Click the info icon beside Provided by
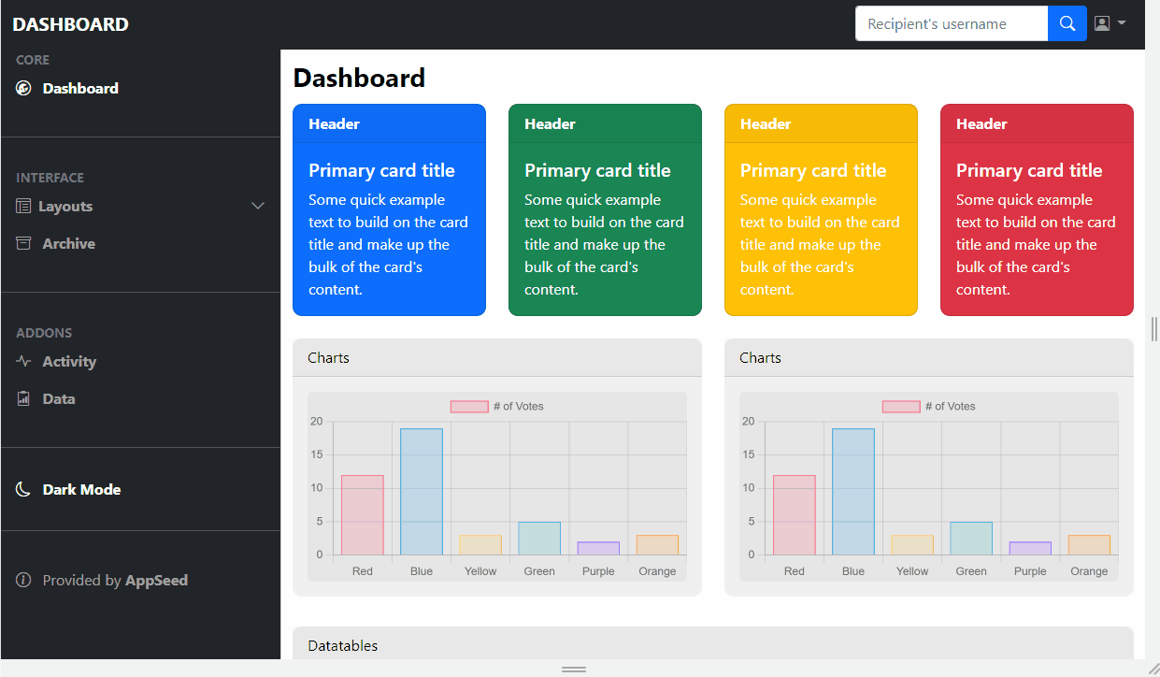Viewport: 1160px width, 677px height. (x=24, y=580)
